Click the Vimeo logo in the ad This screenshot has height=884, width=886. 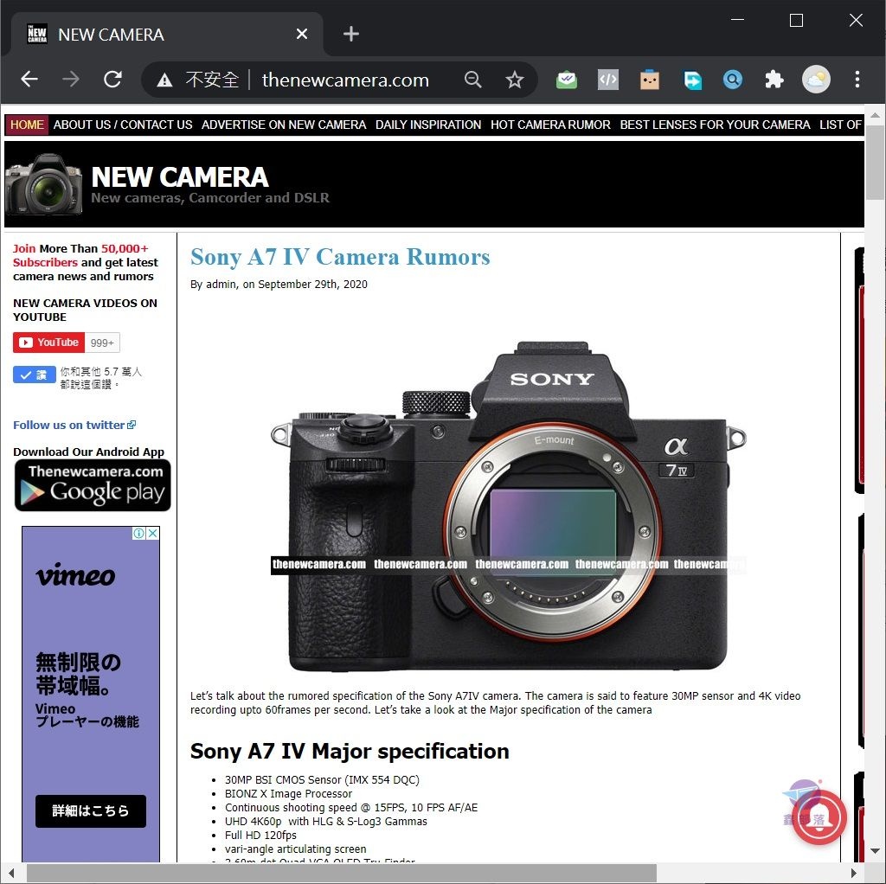point(75,575)
